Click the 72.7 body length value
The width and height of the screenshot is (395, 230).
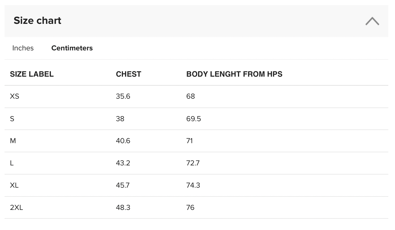pyautogui.click(x=193, y=163)
